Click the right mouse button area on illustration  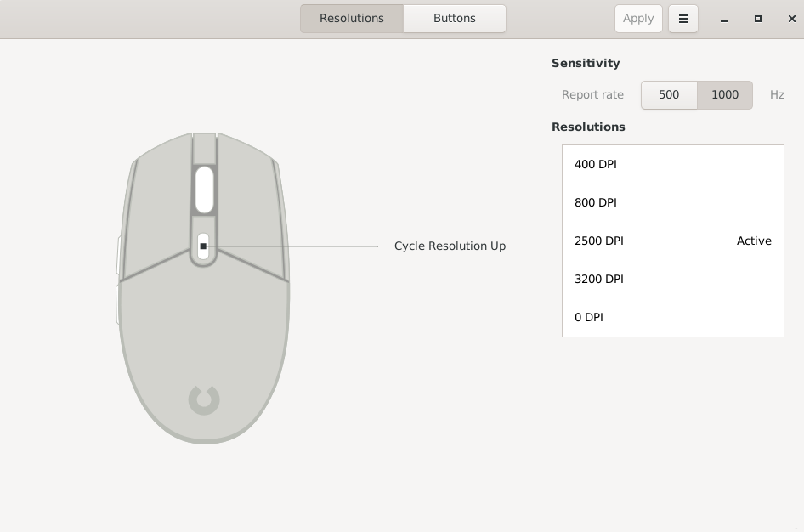click(x=252, y=215)
